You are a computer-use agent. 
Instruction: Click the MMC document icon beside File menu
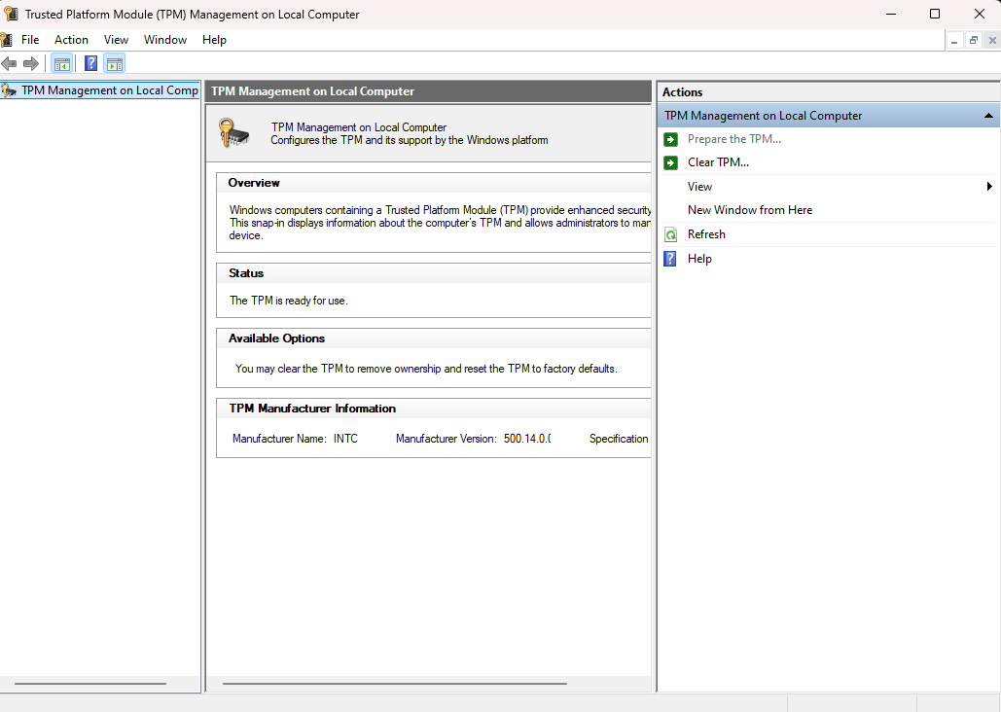tap(7, 40)
